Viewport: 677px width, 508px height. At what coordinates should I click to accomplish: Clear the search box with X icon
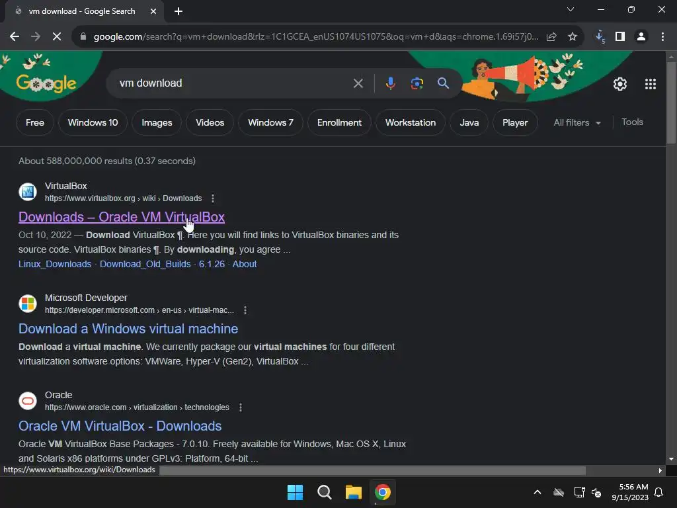(x=358, y=83)
